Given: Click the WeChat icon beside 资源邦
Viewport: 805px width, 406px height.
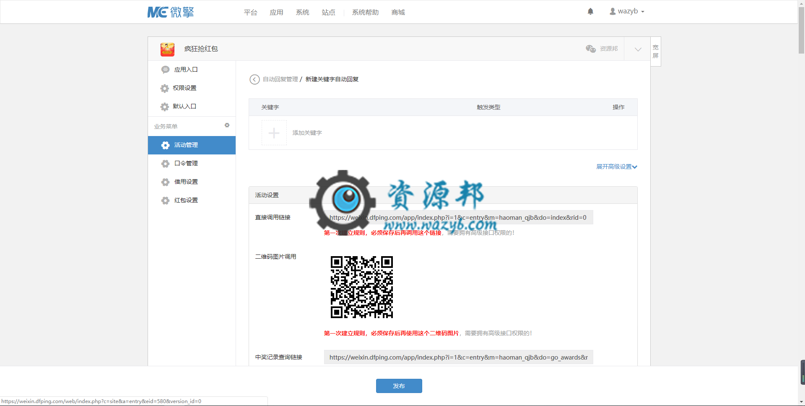Looking at the screenshot, I should pyautogui.click(x=591, y=49).
